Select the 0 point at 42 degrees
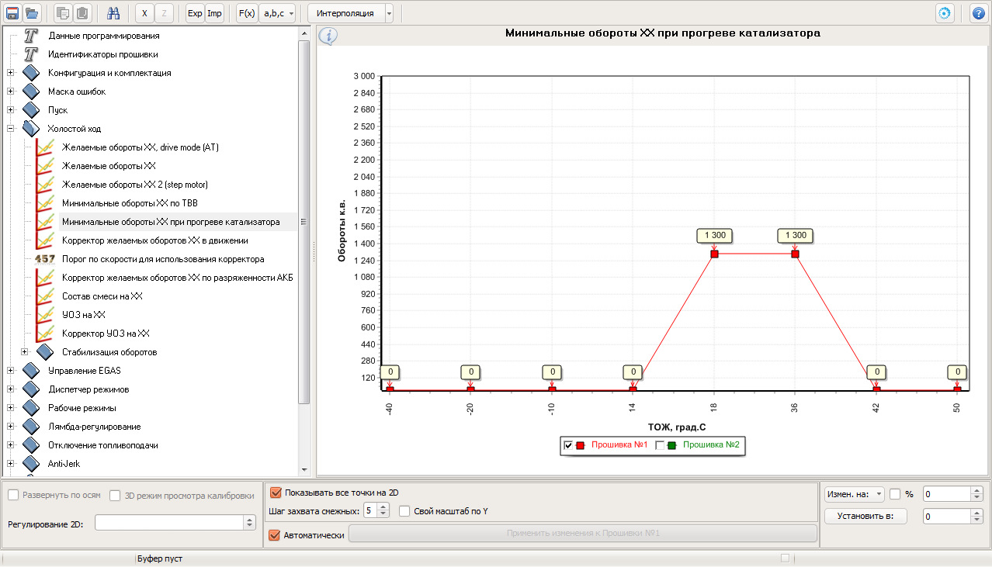Screen dimensions: 992x567 (x=876, y=389)
